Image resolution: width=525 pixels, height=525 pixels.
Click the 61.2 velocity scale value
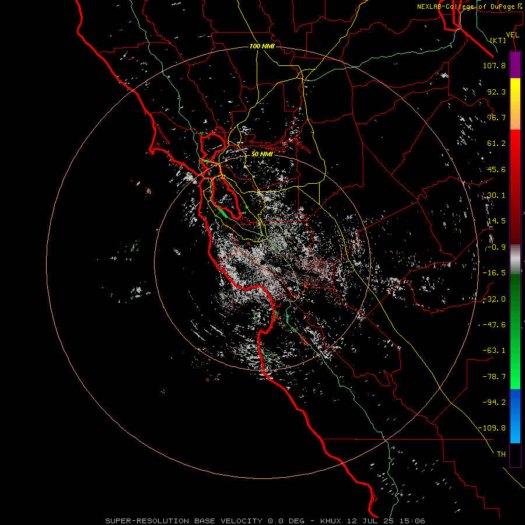coord(496,143)
